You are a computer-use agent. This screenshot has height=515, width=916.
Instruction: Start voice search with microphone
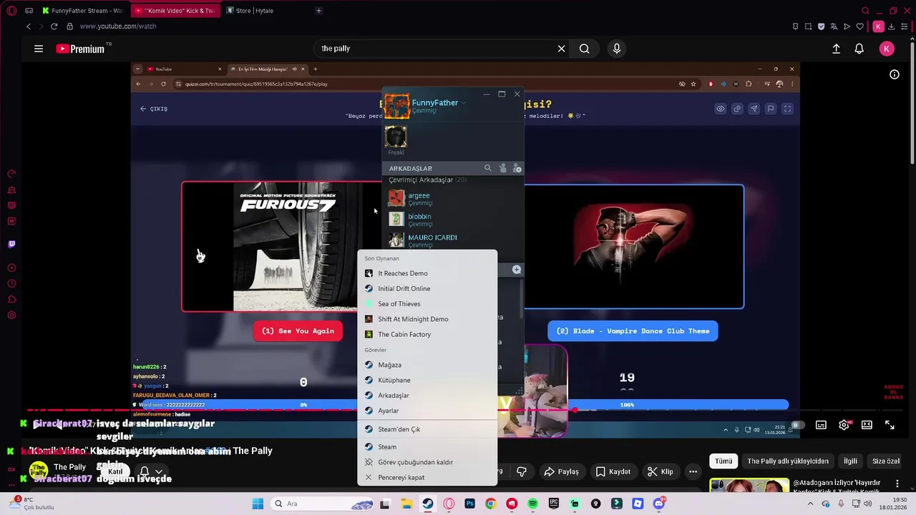click(617, 49)
